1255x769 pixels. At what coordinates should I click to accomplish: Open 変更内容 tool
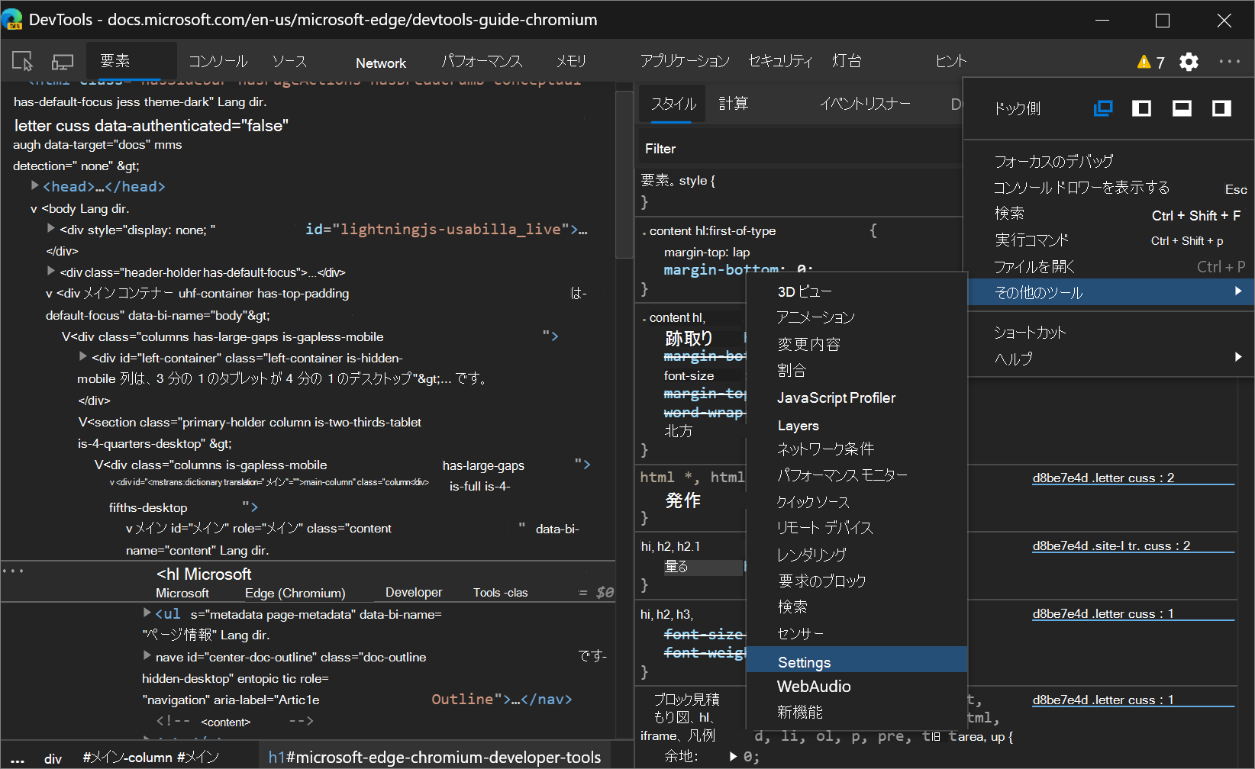857,344
